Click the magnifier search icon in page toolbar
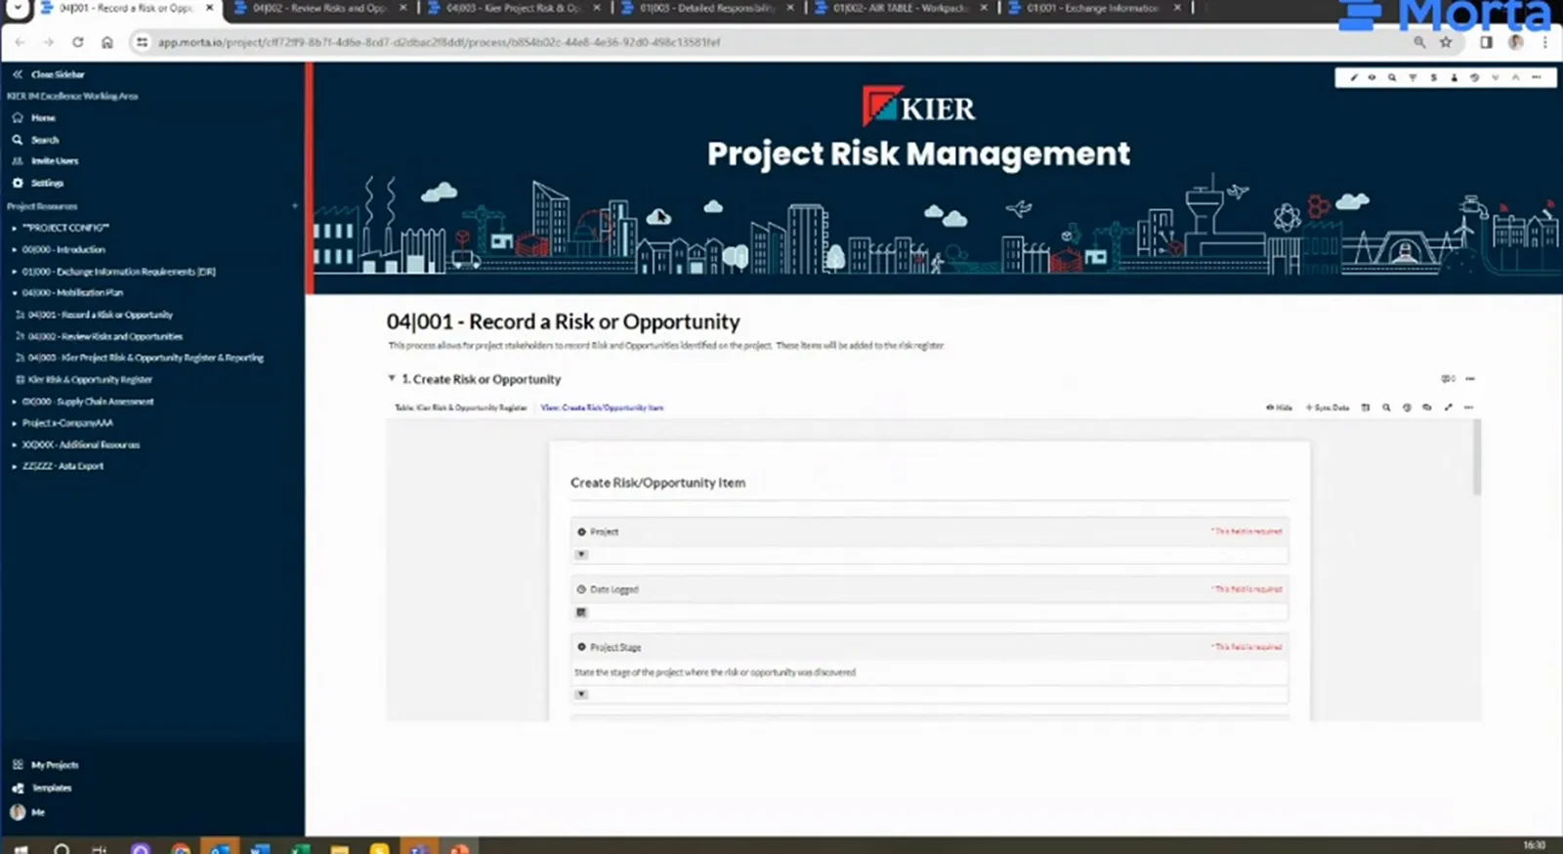Image resolution: width=1563 pixels, height=854 pixels. point(1392,77)
